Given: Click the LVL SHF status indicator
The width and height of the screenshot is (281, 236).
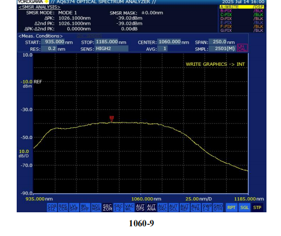Looking at the screenshot, I should 74,207.
